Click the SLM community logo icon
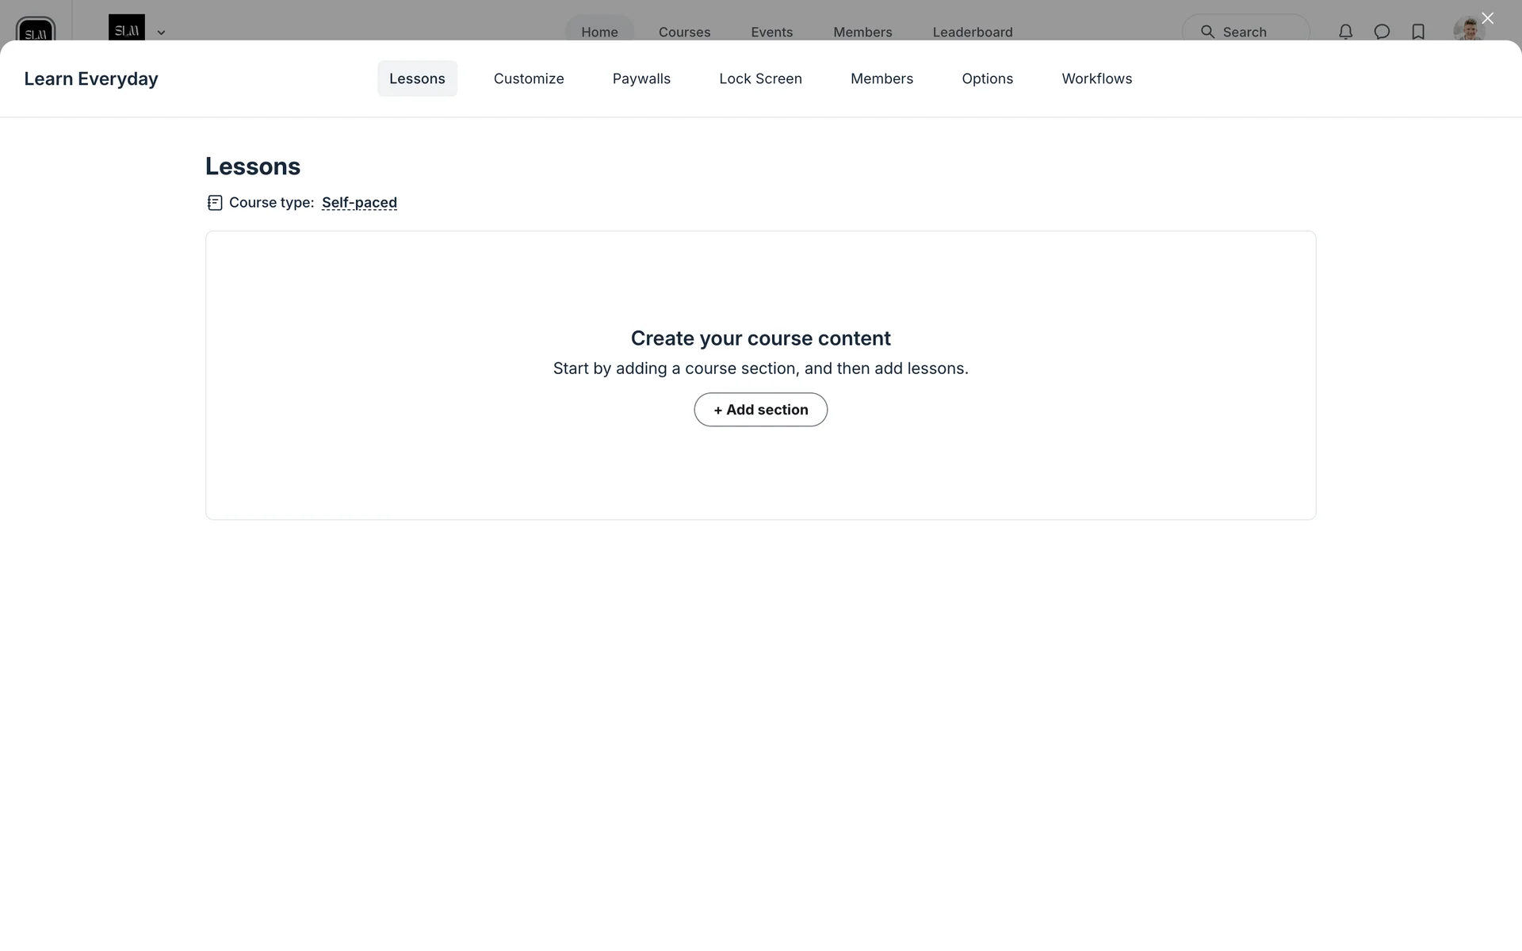Image resolution: width=1522 pixels, height=951 pixels. [36, 30]
